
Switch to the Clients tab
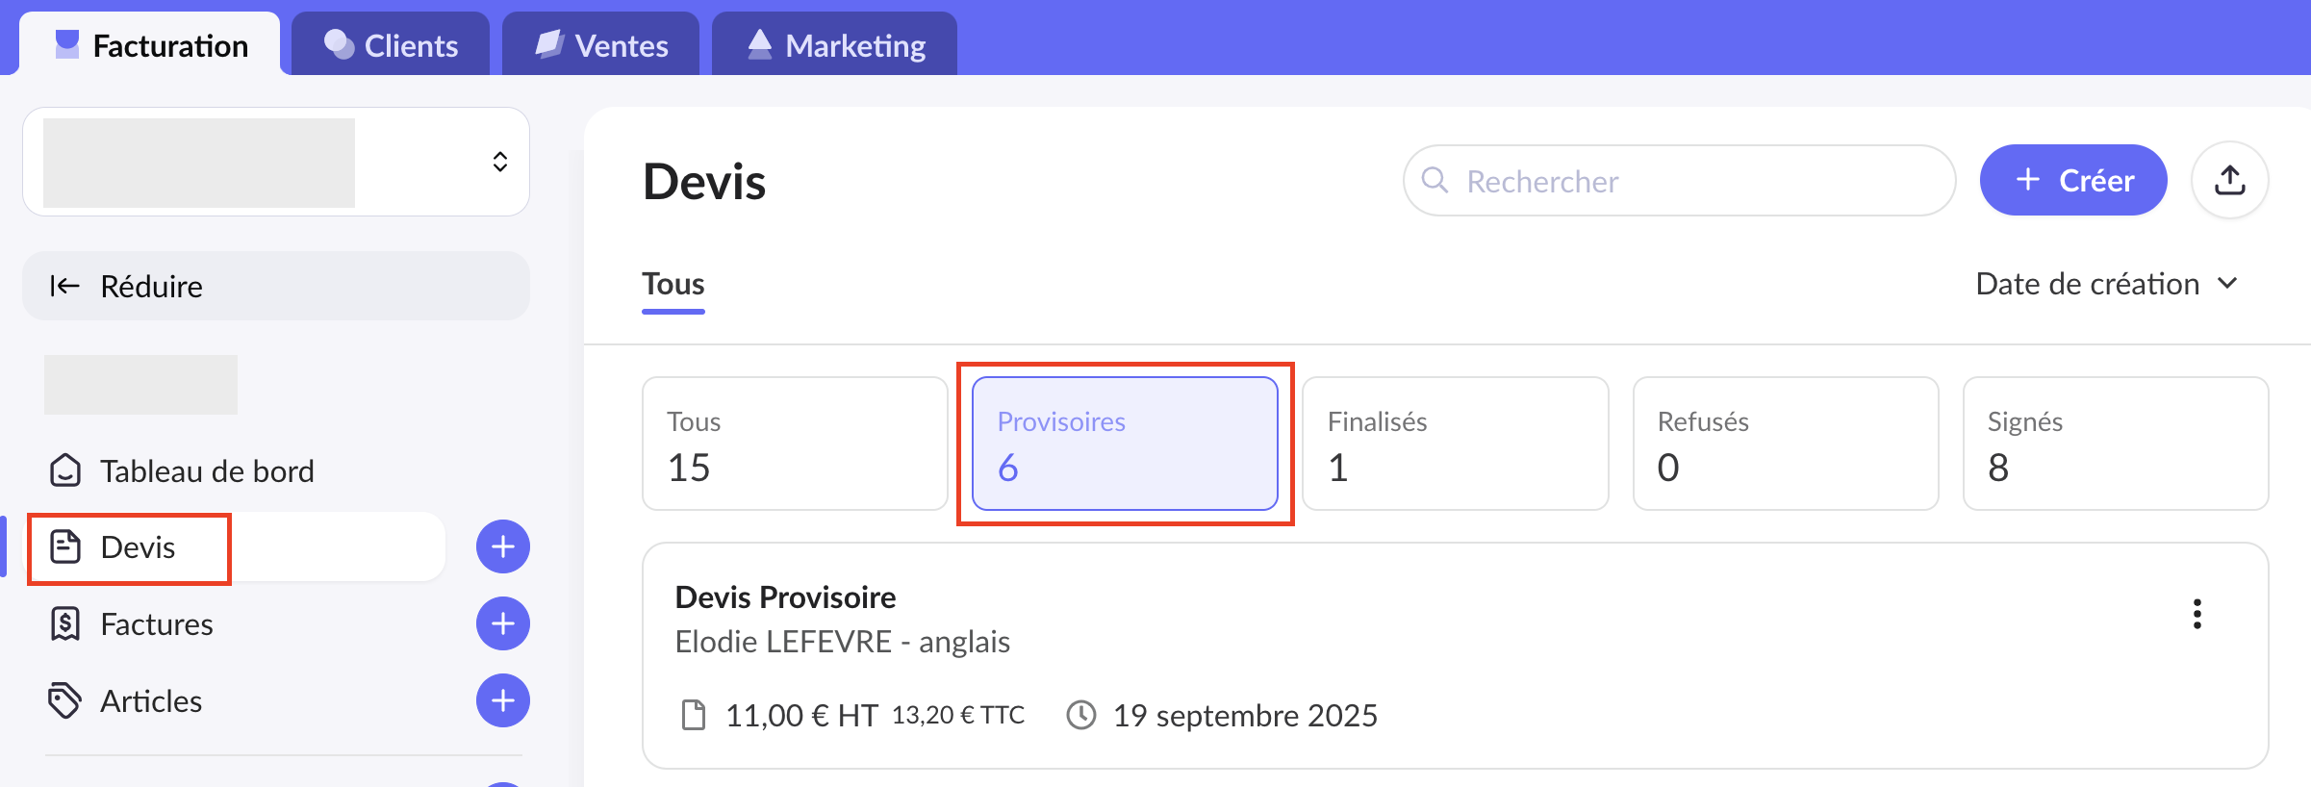[391, 45]
